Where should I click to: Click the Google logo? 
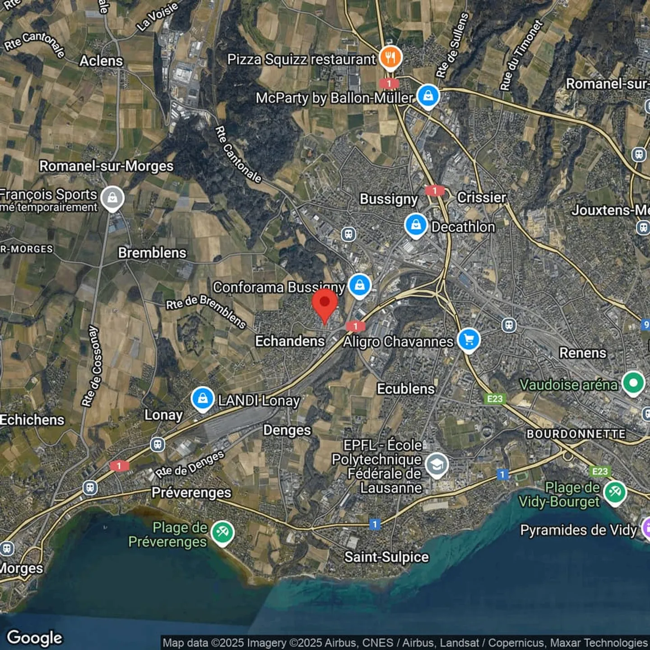click(x=35, y=637)
